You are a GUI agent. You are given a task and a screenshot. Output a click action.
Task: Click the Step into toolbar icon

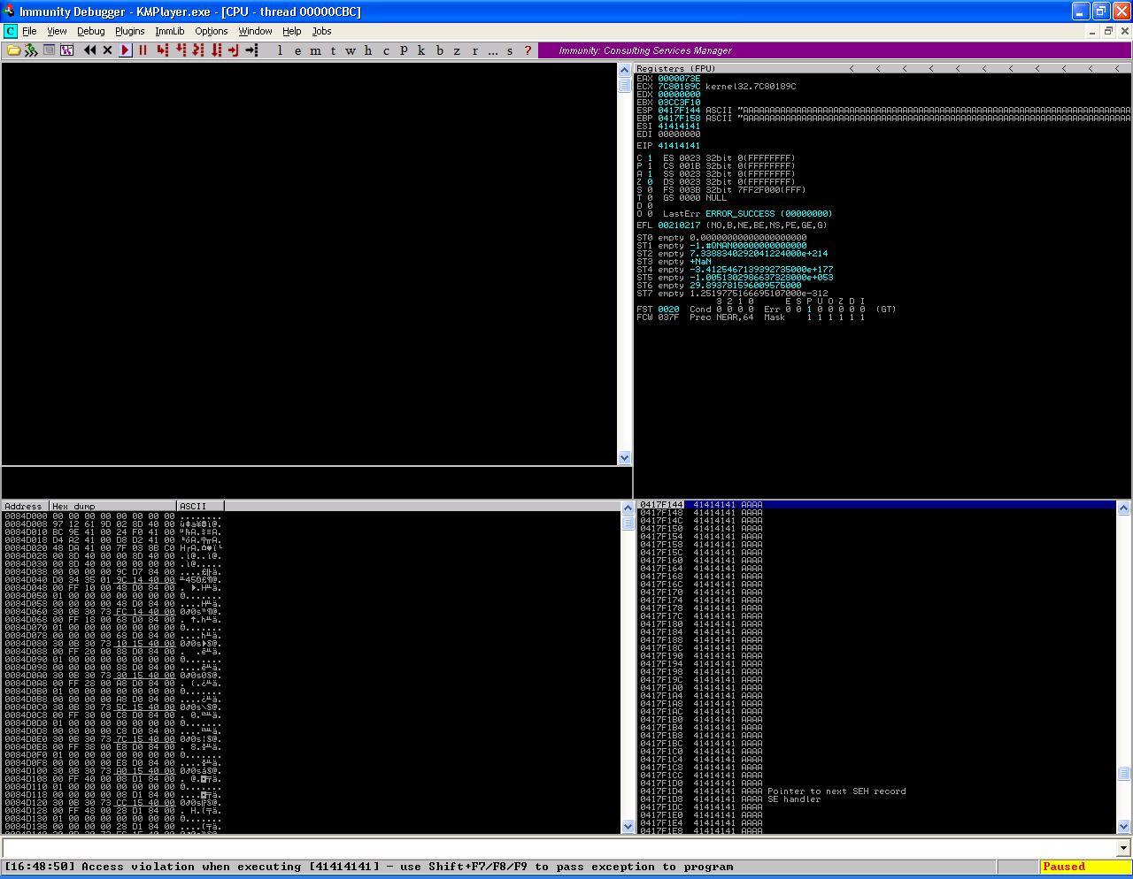tap(162, 50)
